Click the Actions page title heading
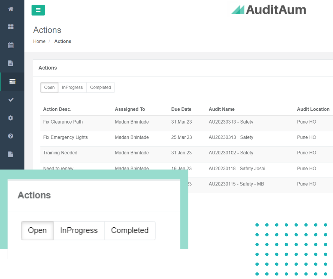This screenshot has width=333, height=279. click(47, 30)
